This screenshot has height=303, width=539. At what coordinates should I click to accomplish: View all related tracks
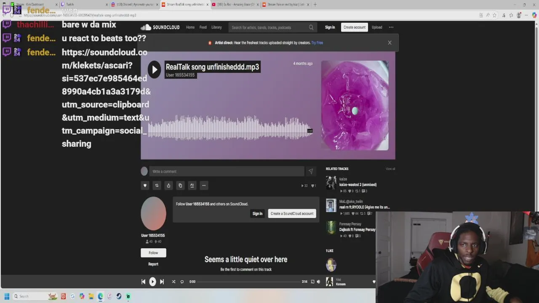pyautogui.click(x=390, y=169)
